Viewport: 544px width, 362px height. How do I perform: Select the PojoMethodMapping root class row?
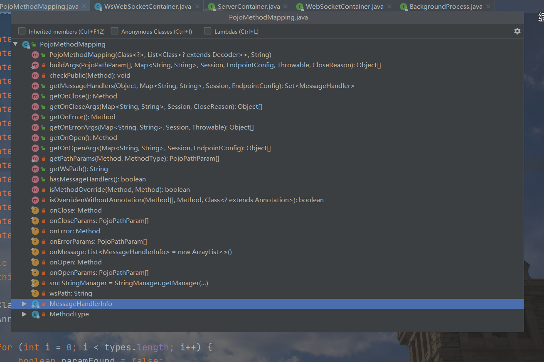coord(267,44)
